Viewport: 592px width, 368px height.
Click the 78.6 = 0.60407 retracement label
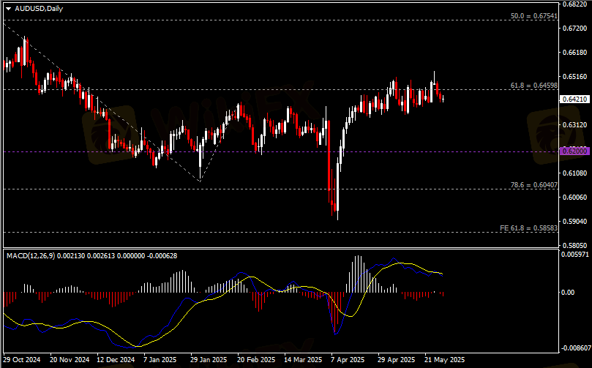533,184
